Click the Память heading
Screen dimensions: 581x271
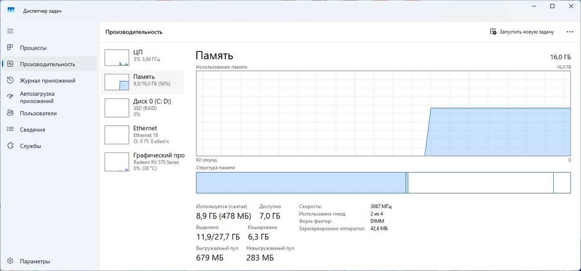pos(214,56)
